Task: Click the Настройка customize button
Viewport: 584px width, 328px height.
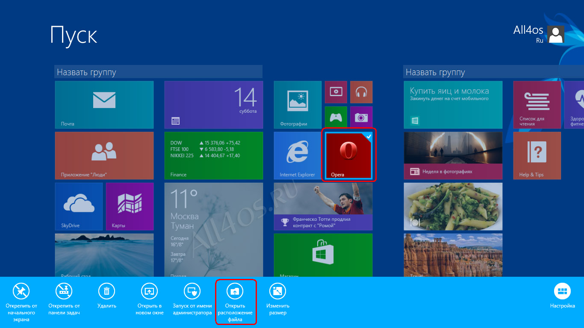Action: tap(563, 296)
